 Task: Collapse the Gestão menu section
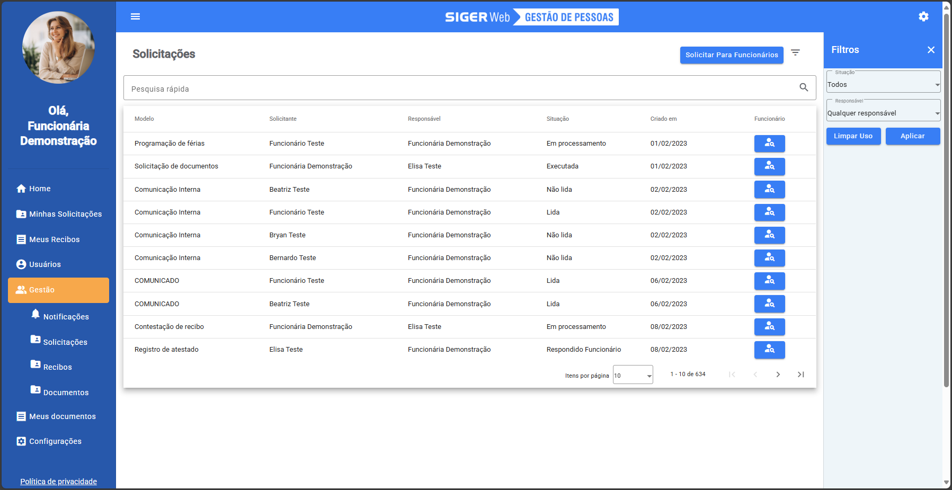pos(58,290)
